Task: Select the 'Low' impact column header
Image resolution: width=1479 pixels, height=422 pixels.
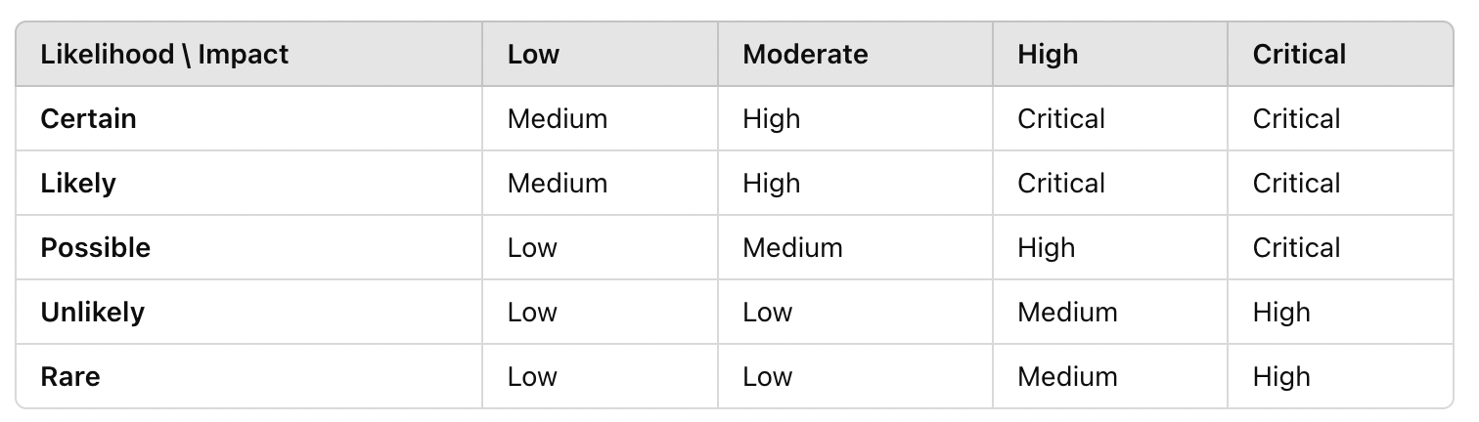Action: [x=533, y=54]
